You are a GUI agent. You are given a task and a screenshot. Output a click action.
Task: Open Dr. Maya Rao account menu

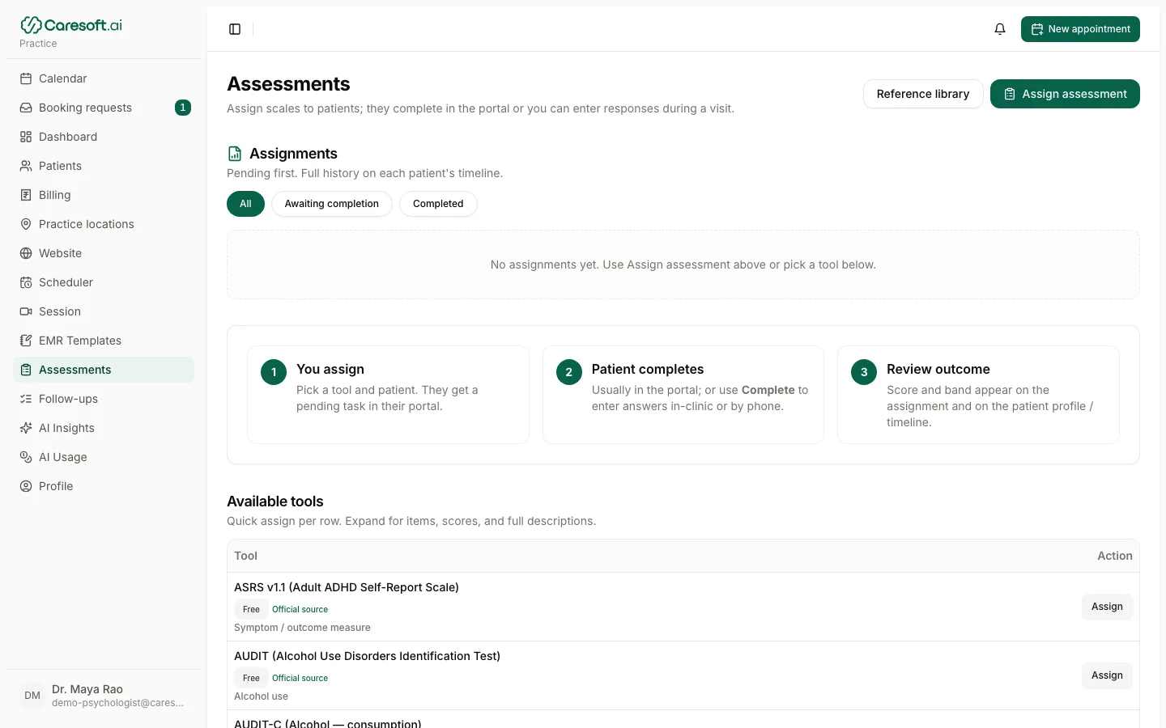(104, 696)
